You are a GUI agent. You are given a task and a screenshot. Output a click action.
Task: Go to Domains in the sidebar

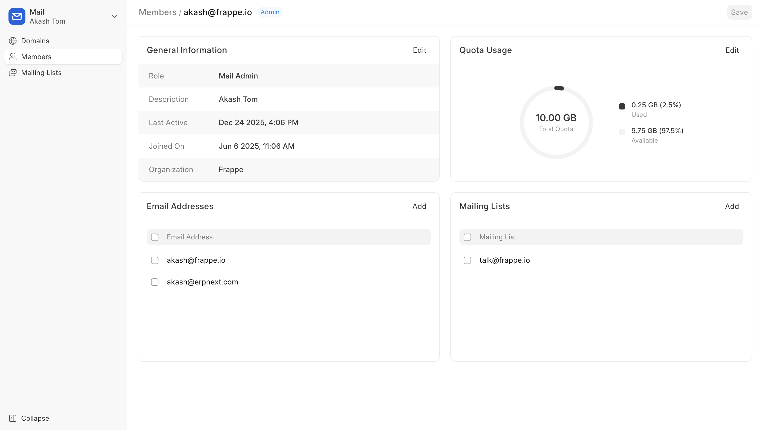pos(35,41)
